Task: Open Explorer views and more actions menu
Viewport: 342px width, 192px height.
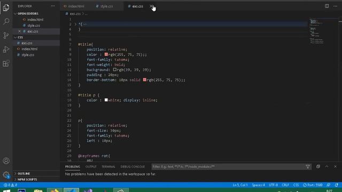Action: click(x=53, y=6)
